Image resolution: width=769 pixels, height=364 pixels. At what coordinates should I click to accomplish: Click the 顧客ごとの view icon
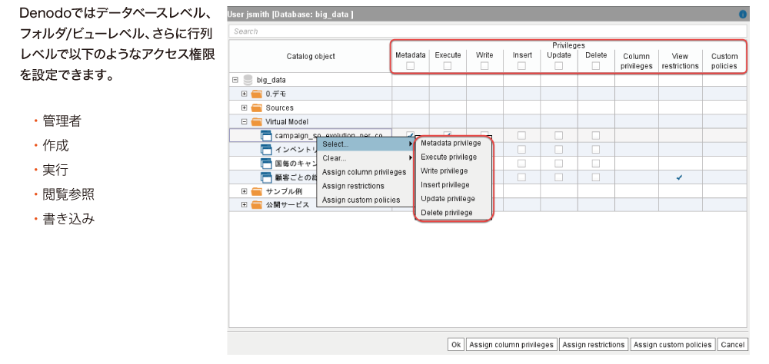266,177
